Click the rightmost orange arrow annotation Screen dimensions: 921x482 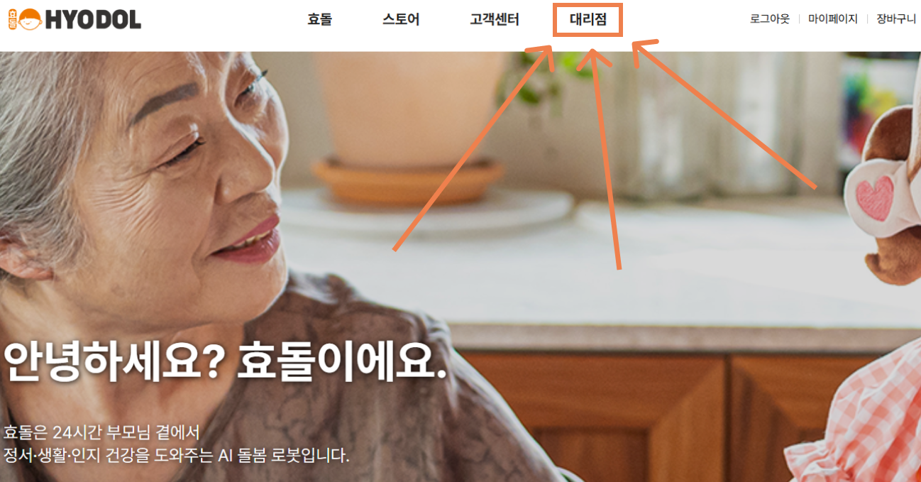(x=724, y=114)
